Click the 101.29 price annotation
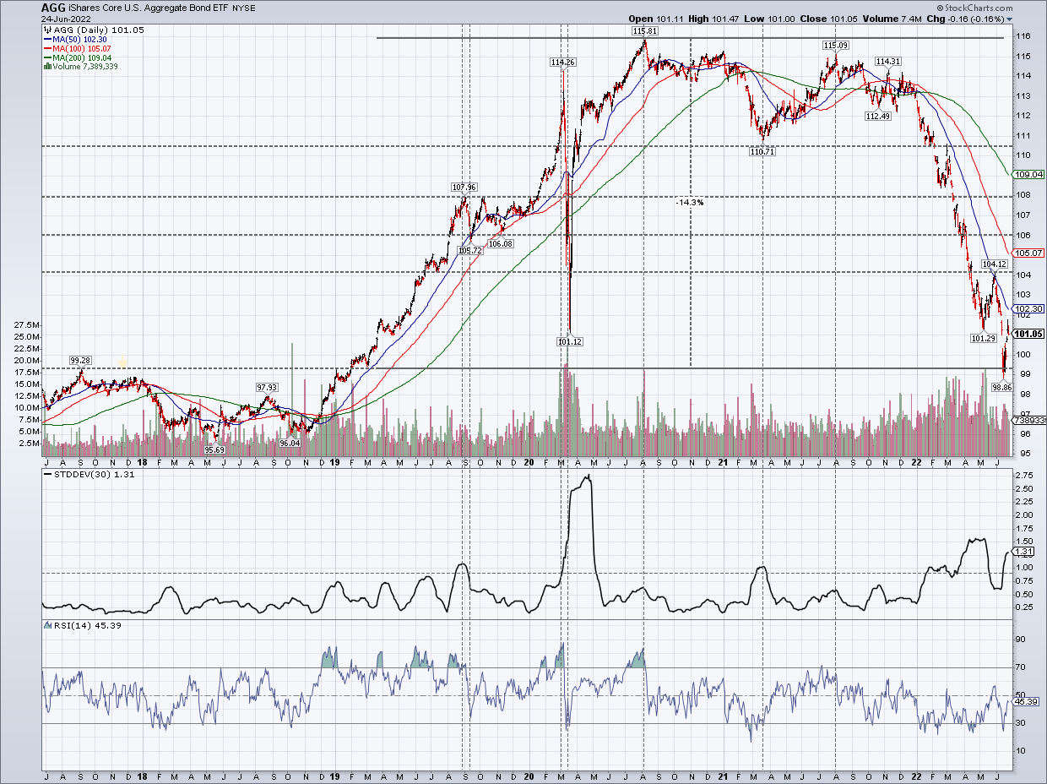This screenshot has width=1047, height=784. click(984, 338)
